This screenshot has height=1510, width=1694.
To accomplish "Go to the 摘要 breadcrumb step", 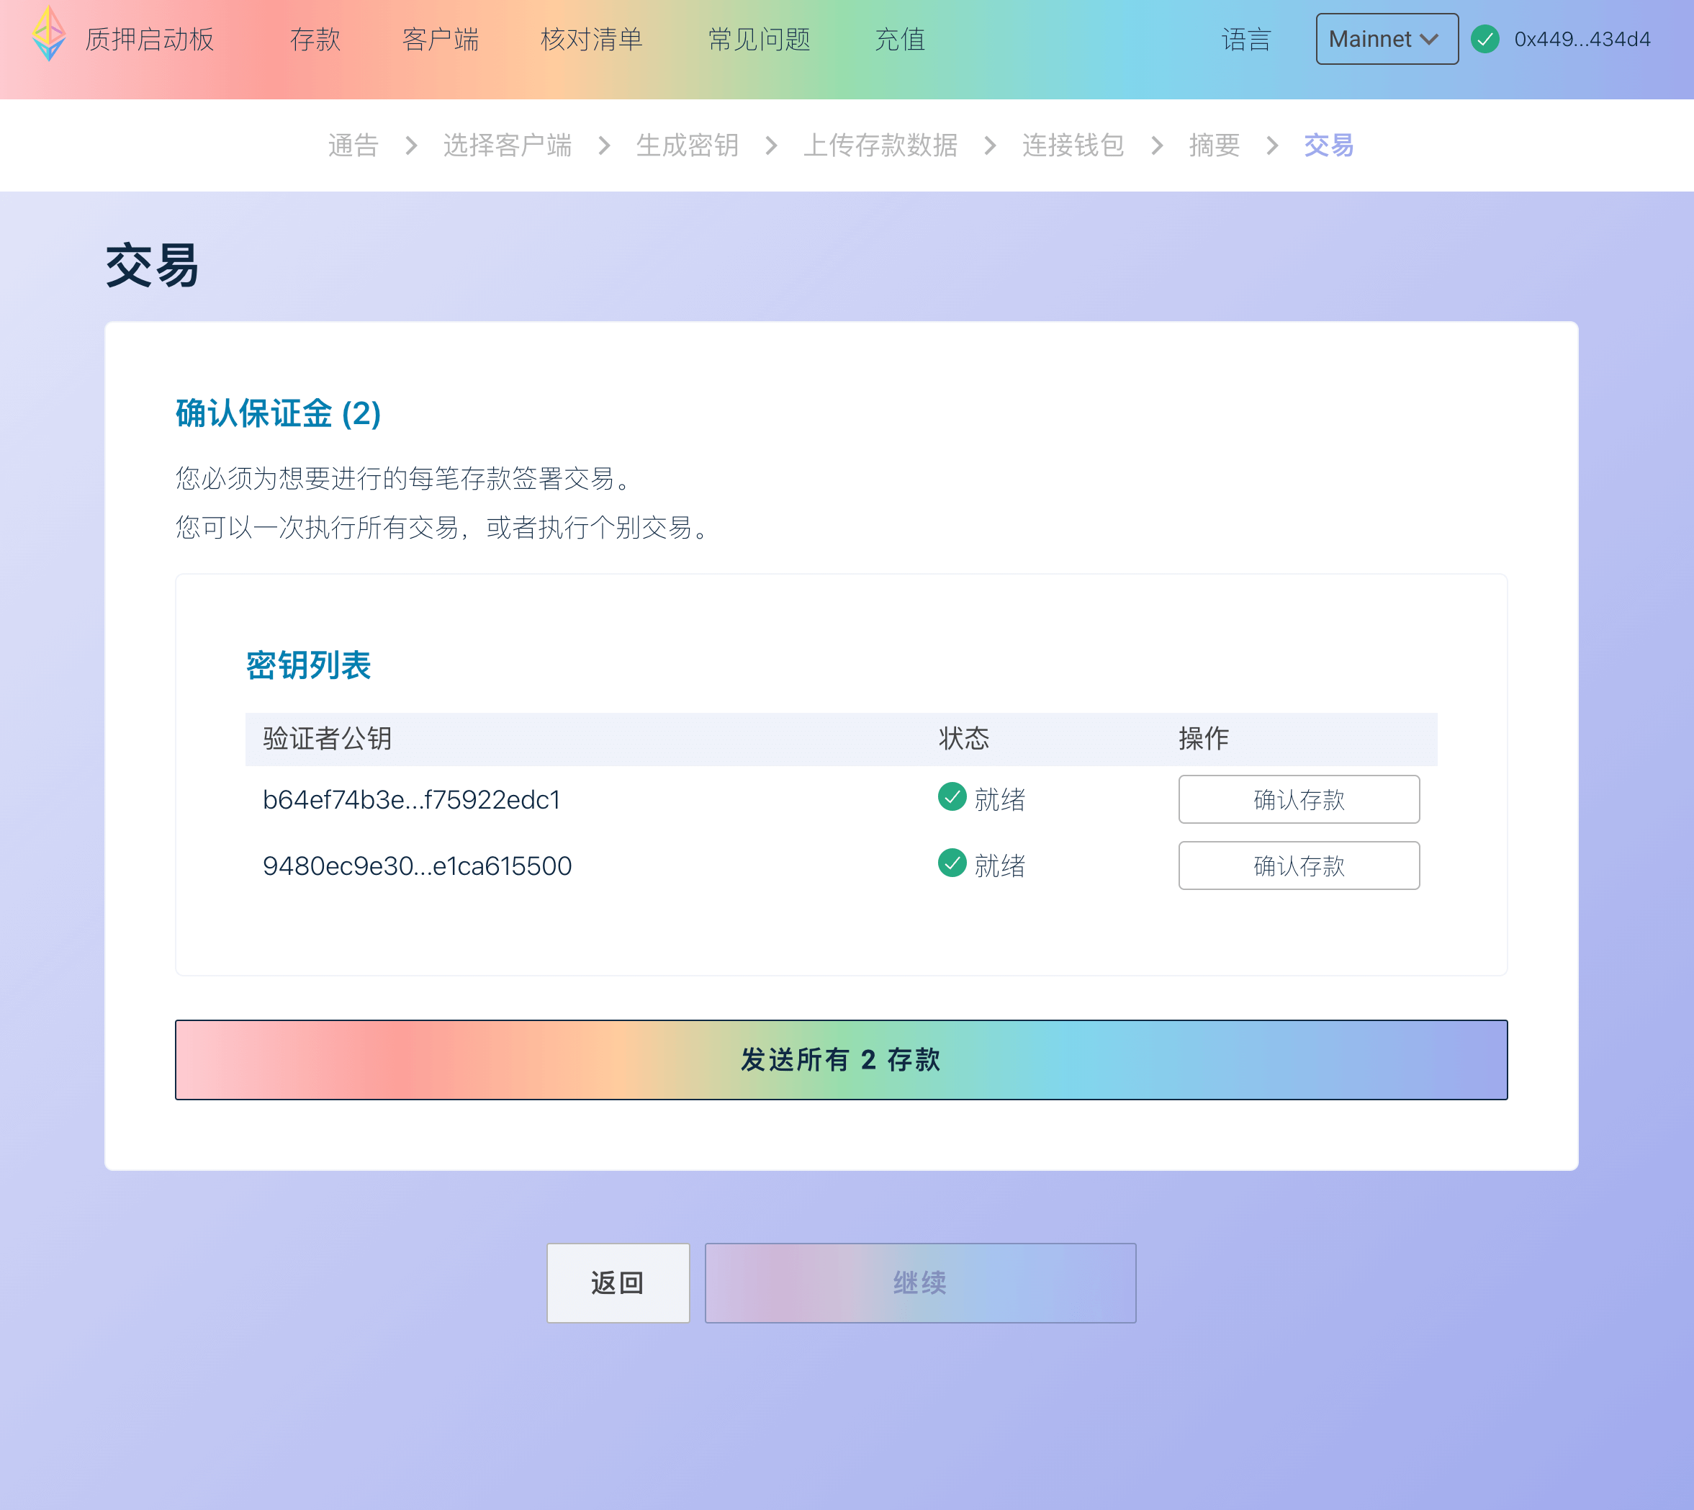I will point(1215,146).
